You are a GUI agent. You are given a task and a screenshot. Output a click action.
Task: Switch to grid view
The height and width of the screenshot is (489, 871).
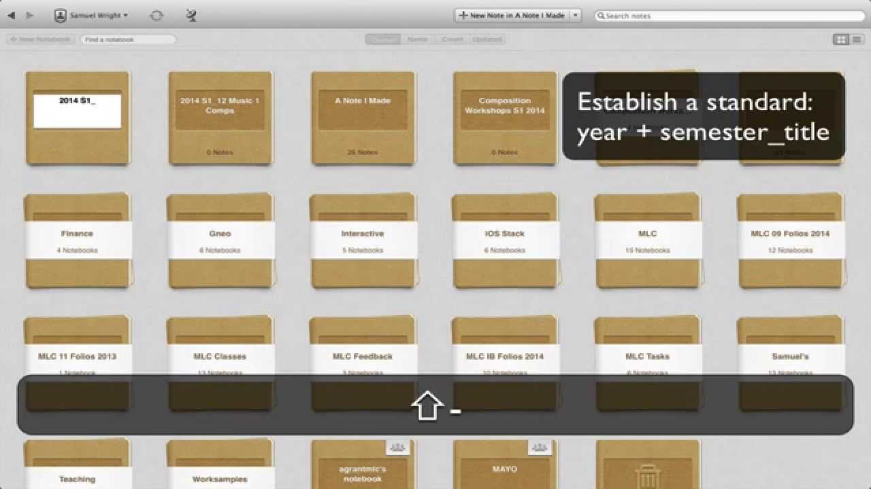[x=842, y=39]
